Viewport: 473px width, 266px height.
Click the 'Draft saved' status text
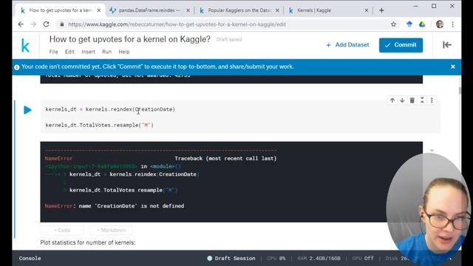click(x=229, y=39)
